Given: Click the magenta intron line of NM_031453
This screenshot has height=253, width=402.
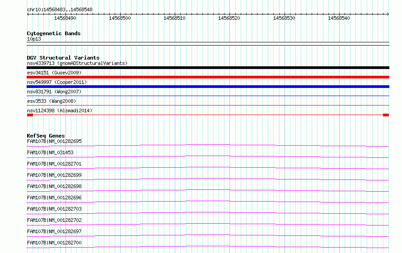Looking at the screenshot, I should (208, 156).
